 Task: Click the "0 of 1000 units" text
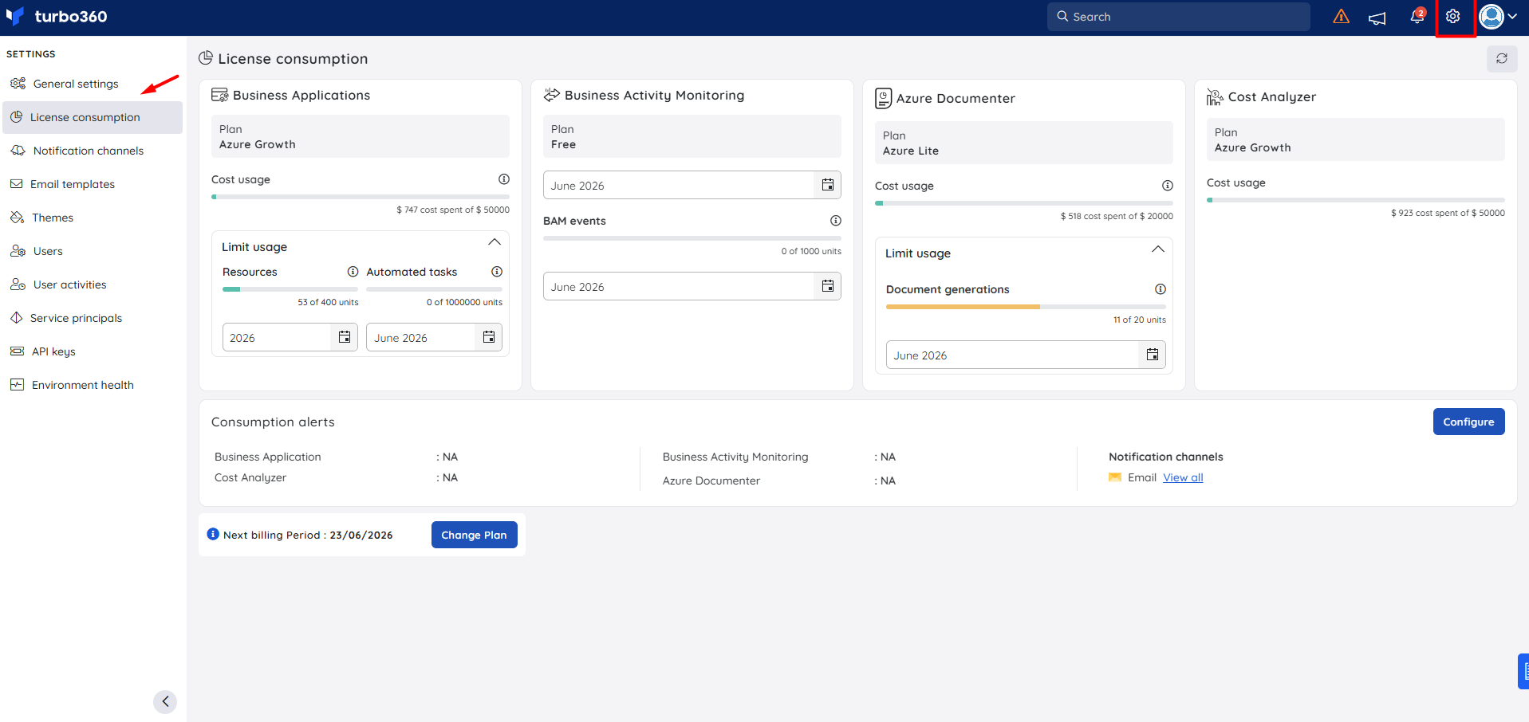pyautogui.click(x=811, y=251)
